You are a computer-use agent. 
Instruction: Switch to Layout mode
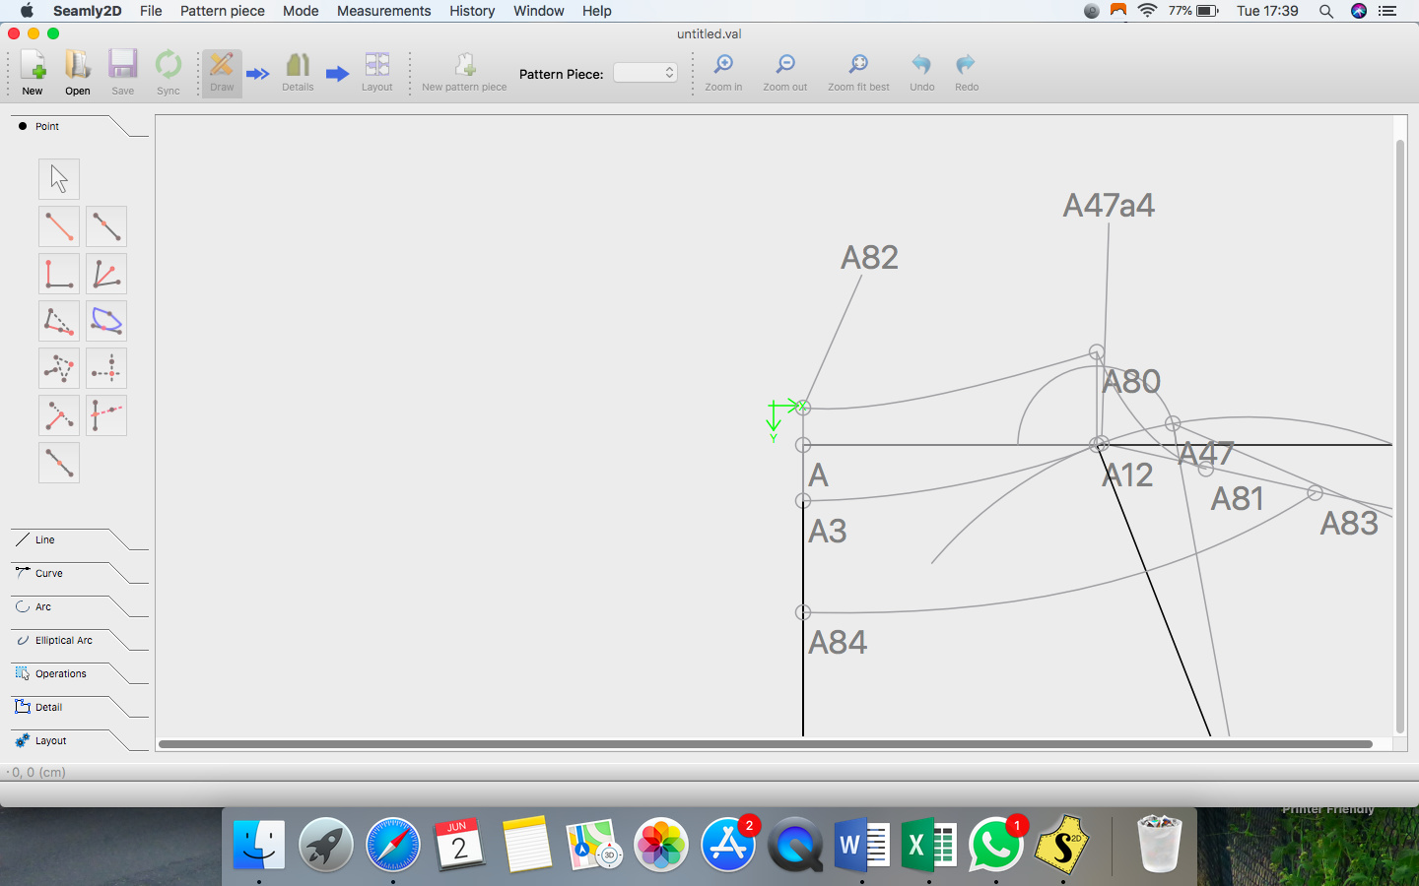(x=376, y=73)
